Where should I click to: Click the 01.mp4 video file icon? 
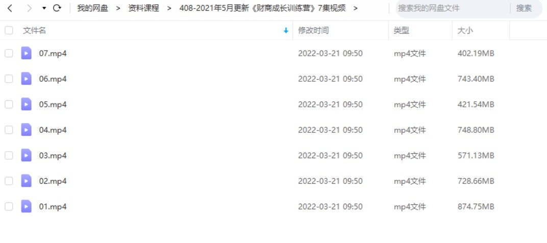(x=26, y=206)
